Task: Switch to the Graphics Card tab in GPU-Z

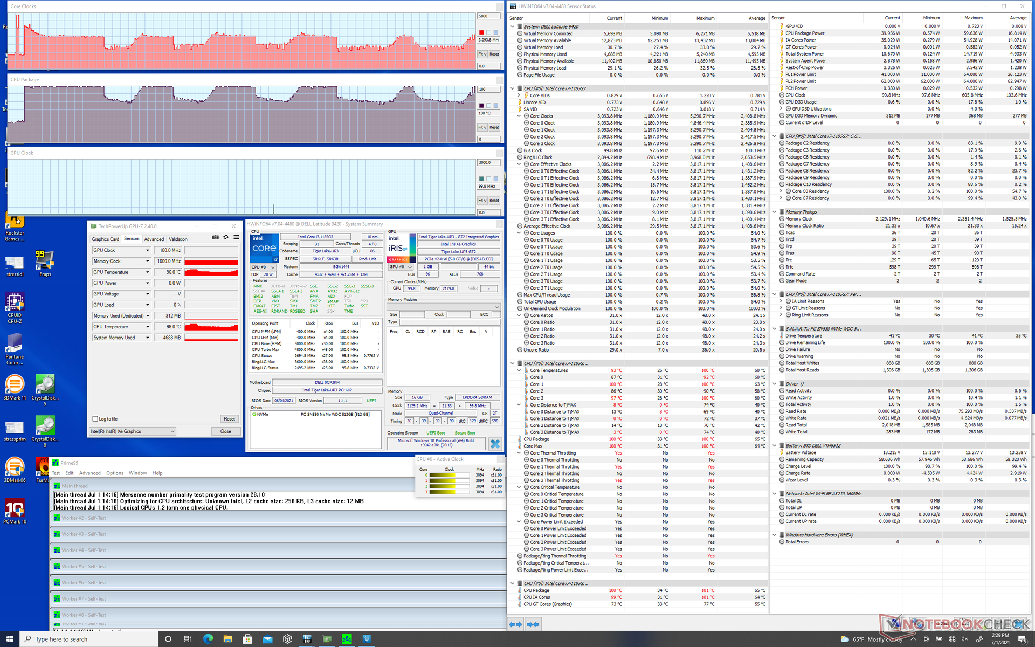Action: pos(105,239)
